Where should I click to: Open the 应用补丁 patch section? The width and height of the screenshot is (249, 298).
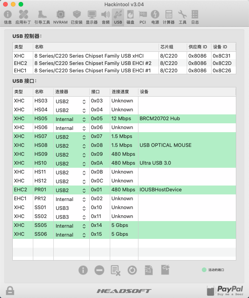(x=23, y=17)
